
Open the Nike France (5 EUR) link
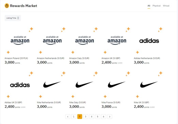(111, 102)
